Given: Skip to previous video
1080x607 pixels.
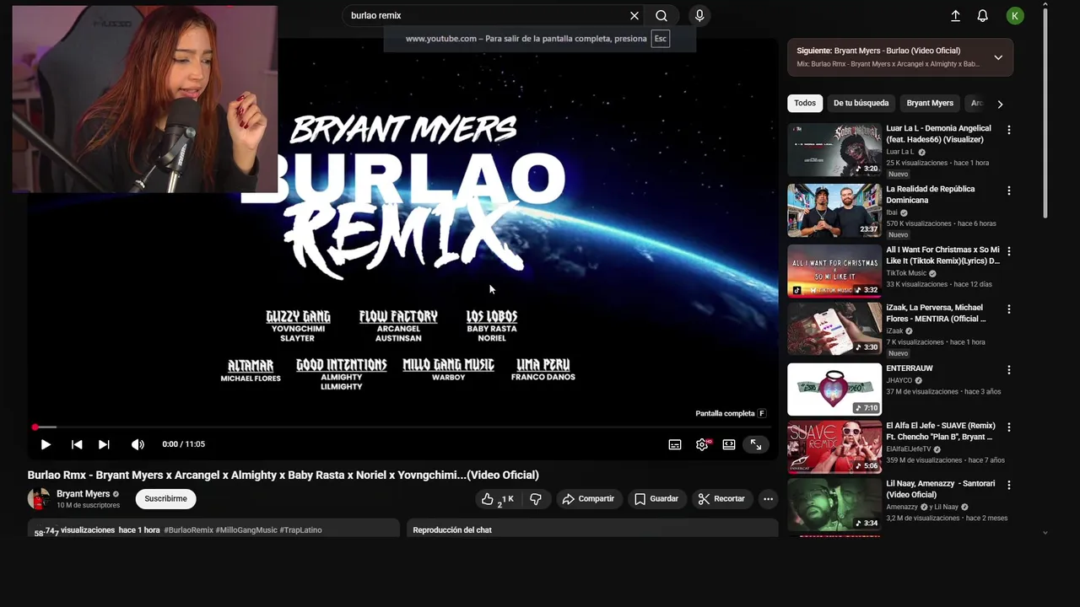Looking at the screenshot, I should (x=77, y=444).
